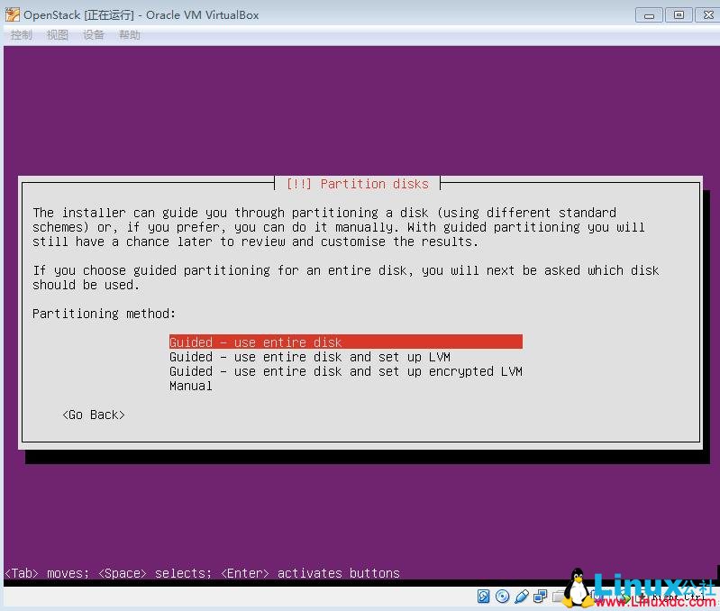Open the 视图 menu
Screen dimensions: 720x611
pos(58,35)
